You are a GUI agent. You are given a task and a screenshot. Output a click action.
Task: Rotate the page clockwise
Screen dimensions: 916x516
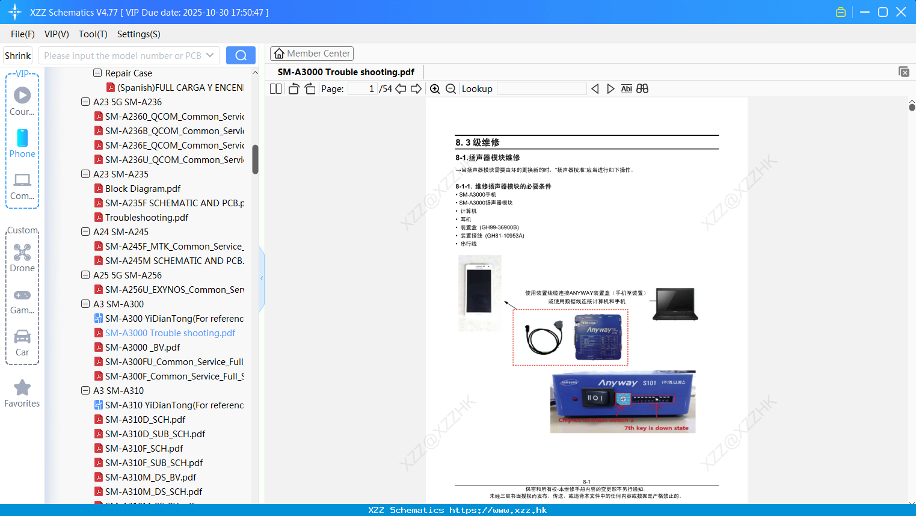click(310, 89)
